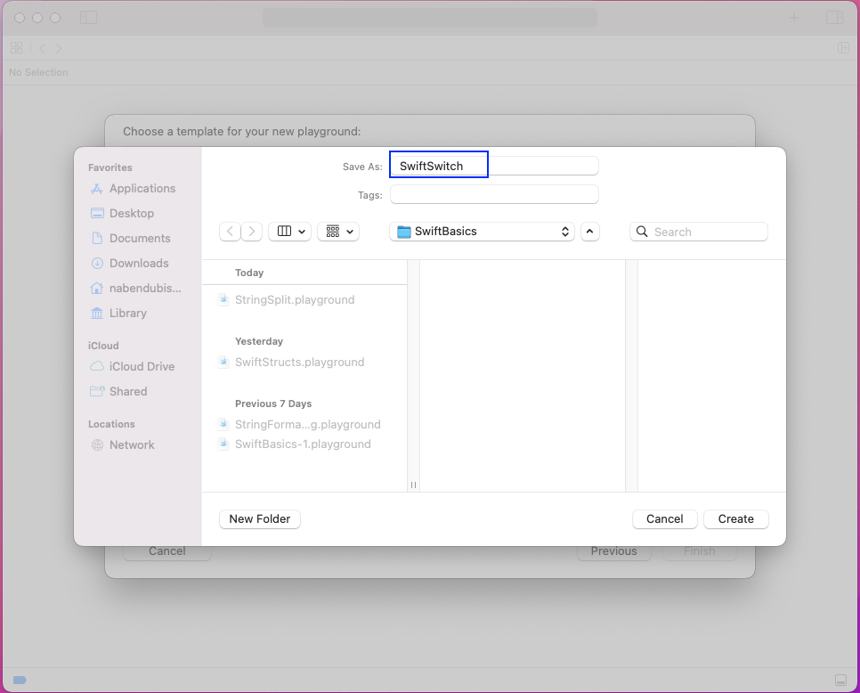Viewport: 860px width, 693px height.
Task: Click Cancel in the template sheet
Action: [167, 552]
